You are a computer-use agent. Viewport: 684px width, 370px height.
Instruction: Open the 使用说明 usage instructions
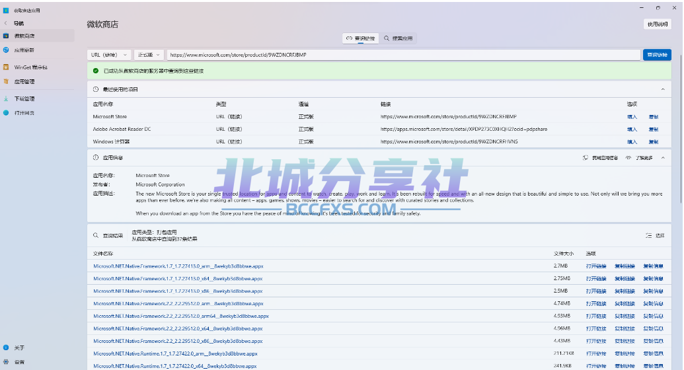click(658, 24)
